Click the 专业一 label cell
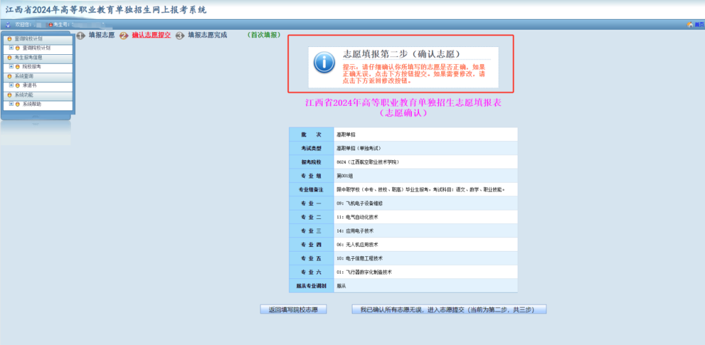 [x=311, y=203]
